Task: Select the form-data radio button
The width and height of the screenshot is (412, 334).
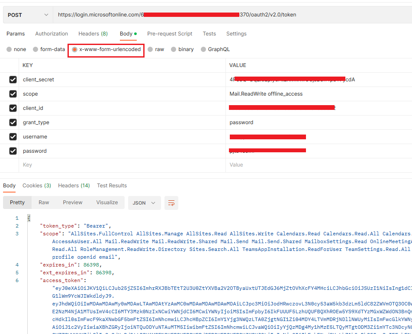Action: pos(35,49)
